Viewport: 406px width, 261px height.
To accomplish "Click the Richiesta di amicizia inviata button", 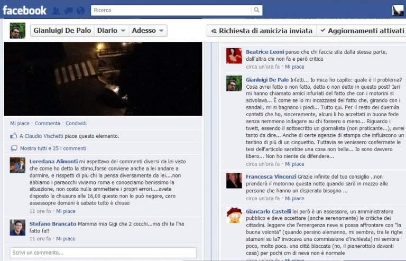I will [x=262, y=31].
